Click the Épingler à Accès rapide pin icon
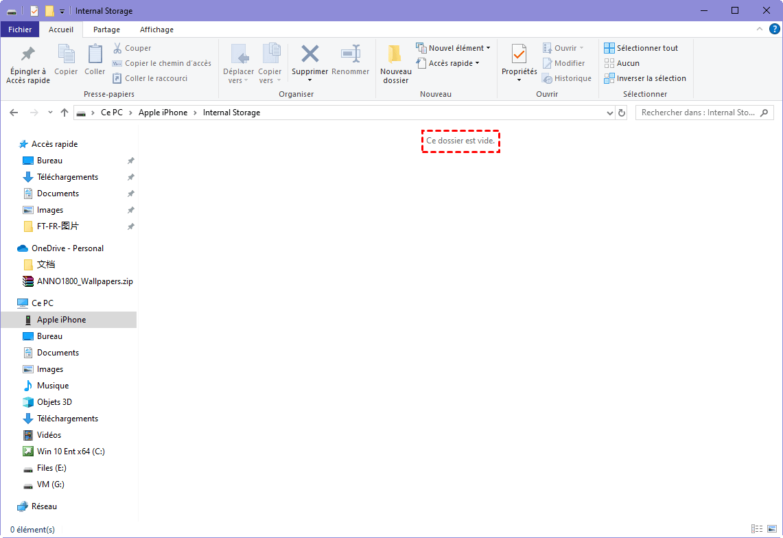 click(x=27, y=55)
